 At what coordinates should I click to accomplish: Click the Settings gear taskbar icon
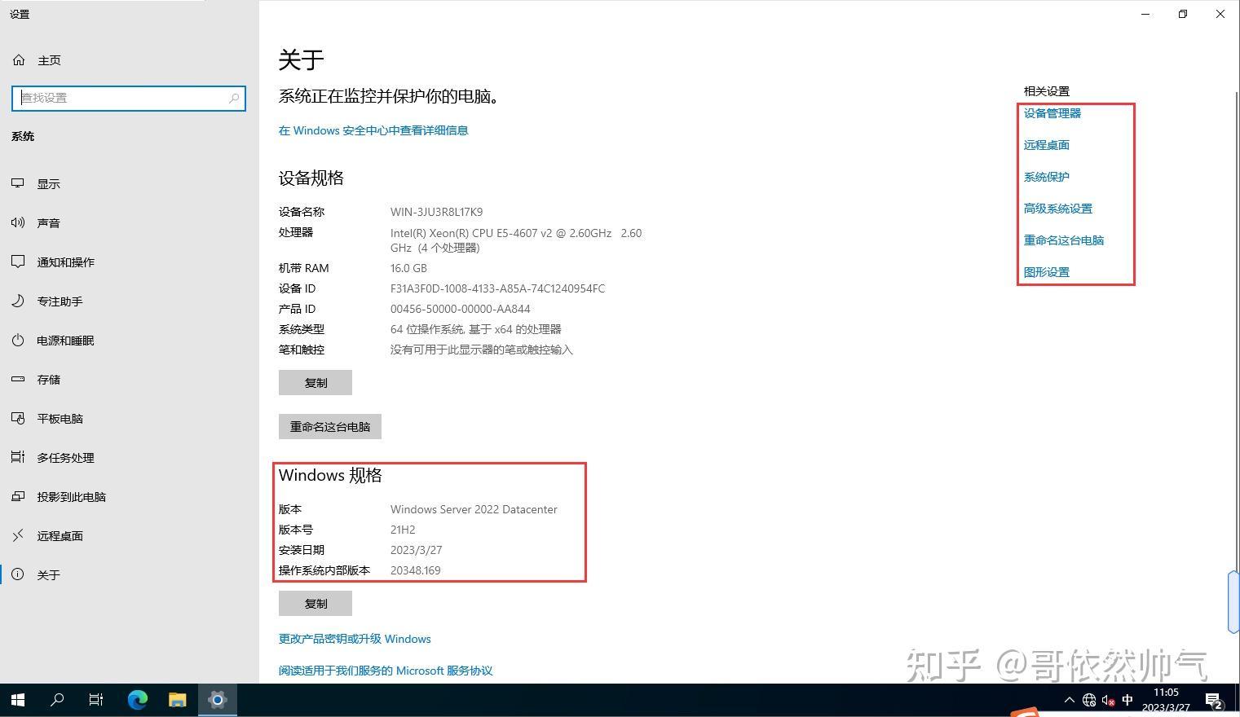point(217,700)
